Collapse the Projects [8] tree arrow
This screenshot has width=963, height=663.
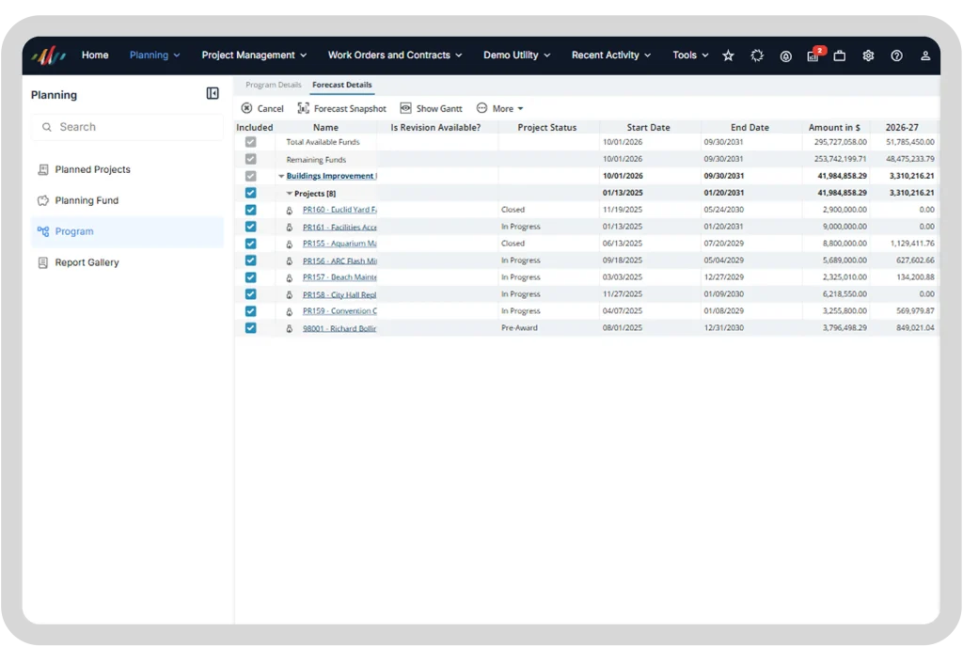pyautogui.click(x=290, y=194)
